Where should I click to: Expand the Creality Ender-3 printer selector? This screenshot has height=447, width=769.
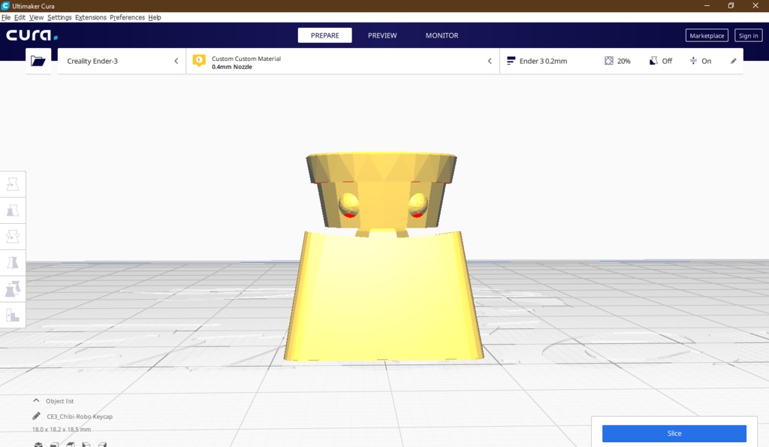point(122,61)
